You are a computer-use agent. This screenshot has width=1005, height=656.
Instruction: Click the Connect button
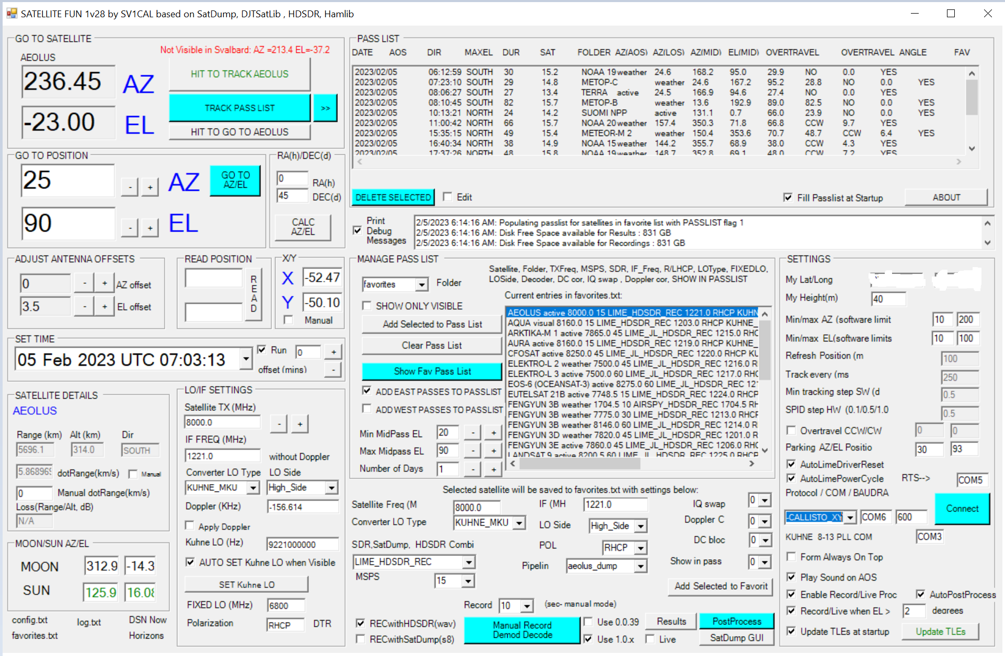(x=962, y=509)
